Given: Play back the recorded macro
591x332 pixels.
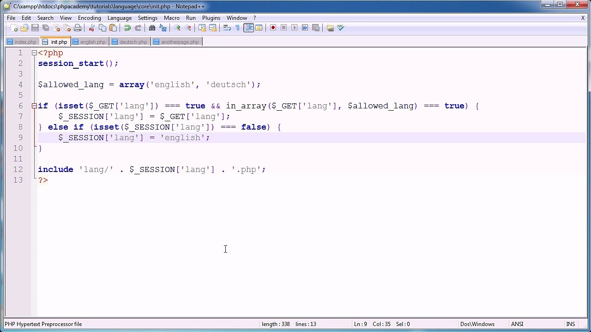Looking at the screenshot, I should coord(294,28).
